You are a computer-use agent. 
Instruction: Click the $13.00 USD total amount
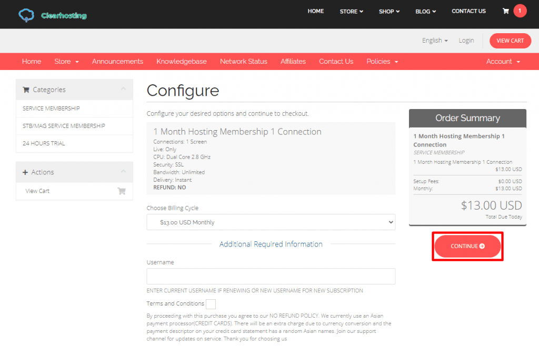[491, 205]
